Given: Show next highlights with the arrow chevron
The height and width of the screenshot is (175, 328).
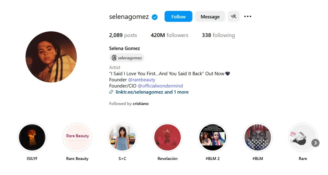Looking at the screenshot, I should 315,143.
